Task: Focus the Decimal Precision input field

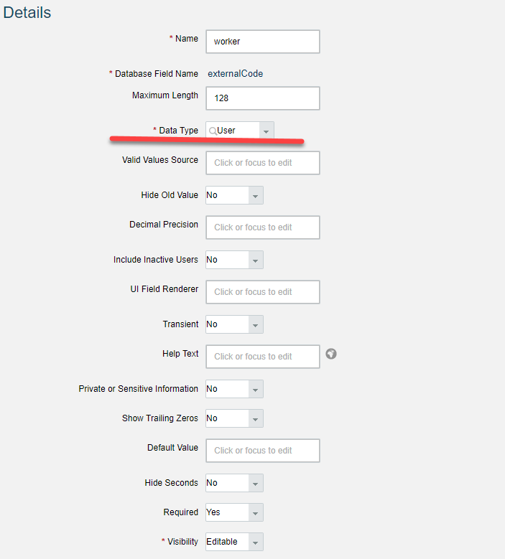Action: [x=263, y=227]
